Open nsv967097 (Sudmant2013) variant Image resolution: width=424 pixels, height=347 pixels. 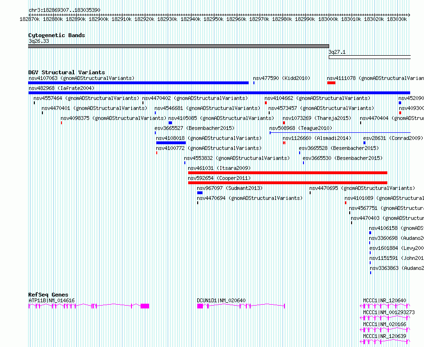pyautogui.click(x=230, y=188)
